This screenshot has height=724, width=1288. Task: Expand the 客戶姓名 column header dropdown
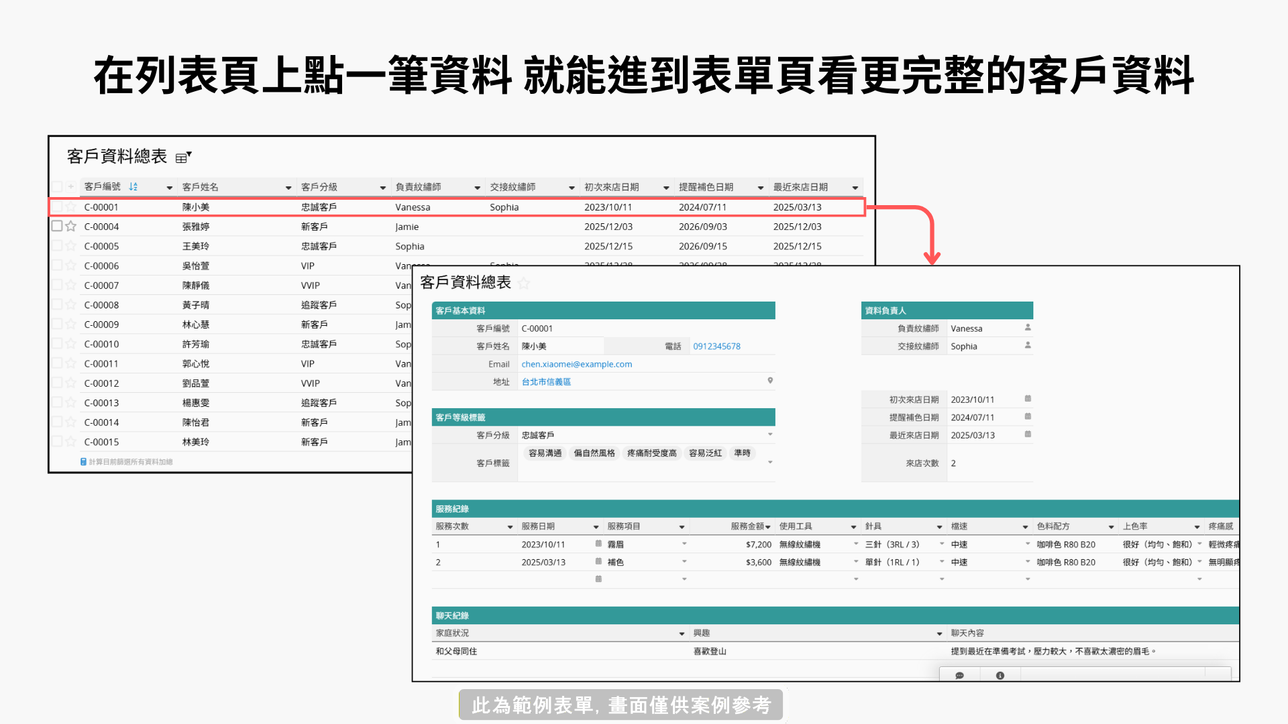(x=288, y=188)
